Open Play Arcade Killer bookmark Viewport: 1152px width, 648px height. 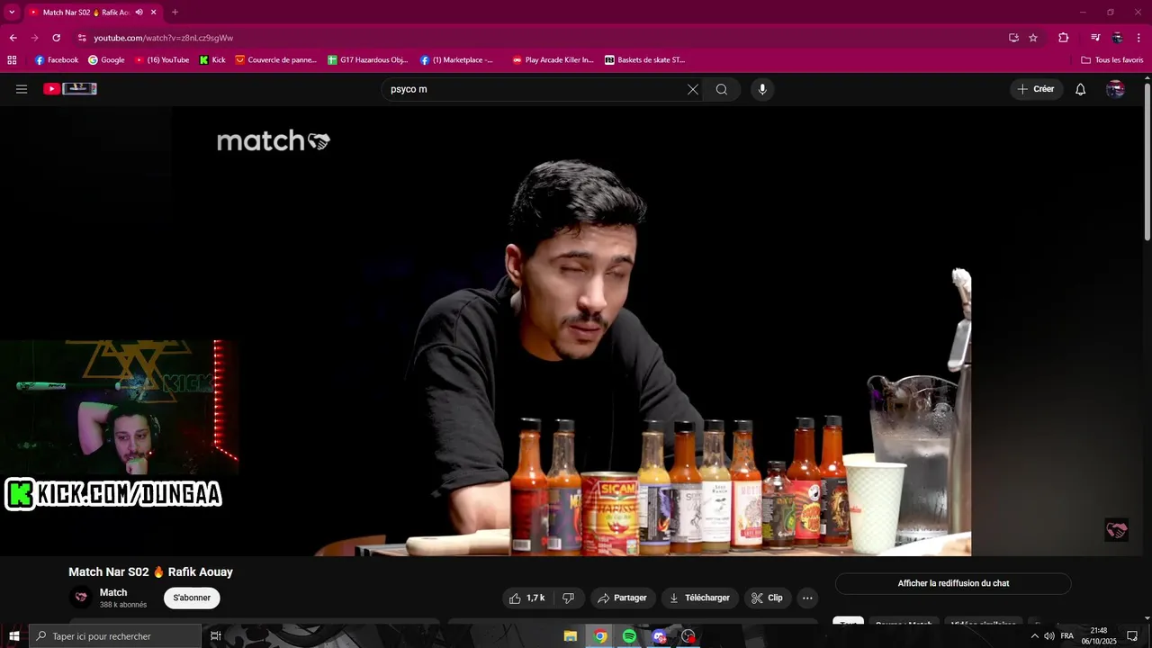553,60
